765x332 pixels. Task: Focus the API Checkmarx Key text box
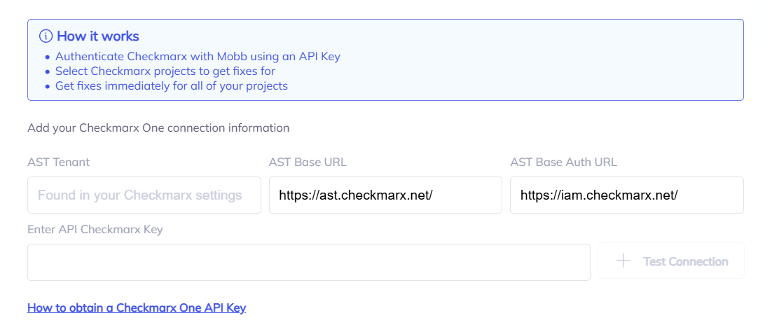coord(308,262)
